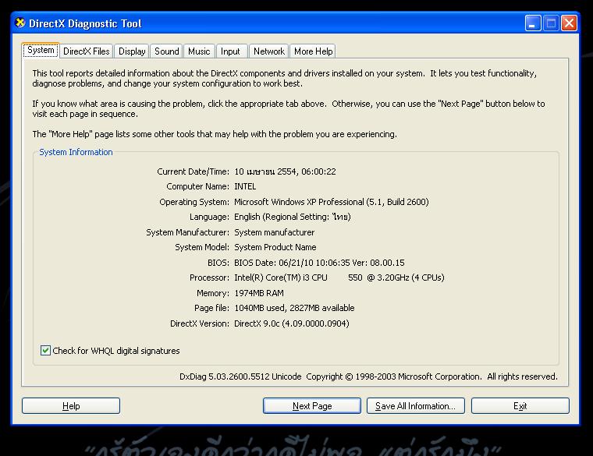
Task: Open the Network tab
Action: coord(269,51)
